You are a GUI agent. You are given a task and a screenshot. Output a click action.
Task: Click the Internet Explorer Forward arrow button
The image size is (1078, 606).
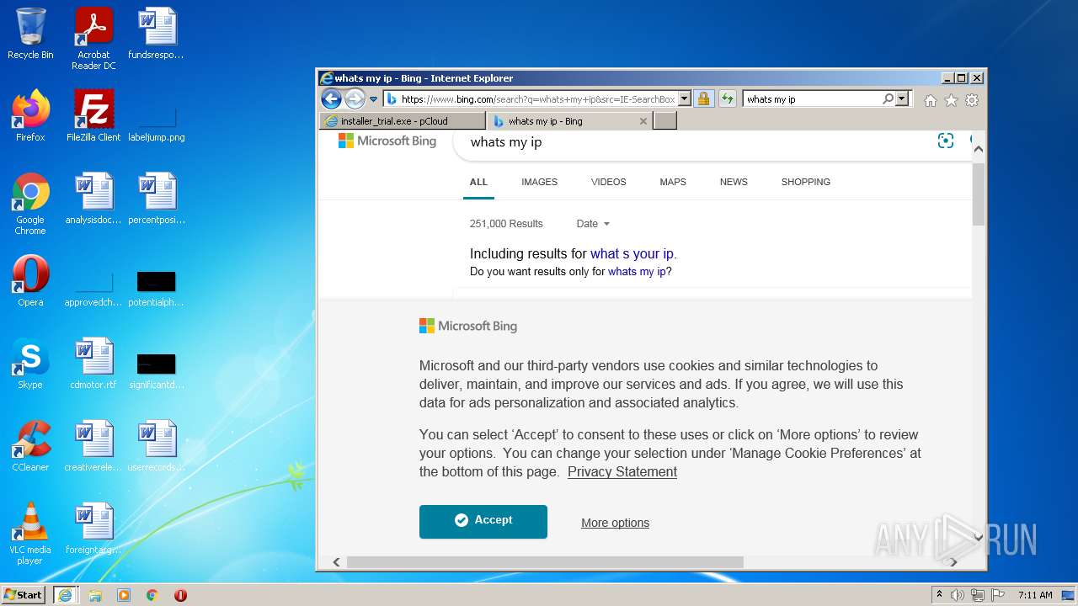[x=355, y=99]
